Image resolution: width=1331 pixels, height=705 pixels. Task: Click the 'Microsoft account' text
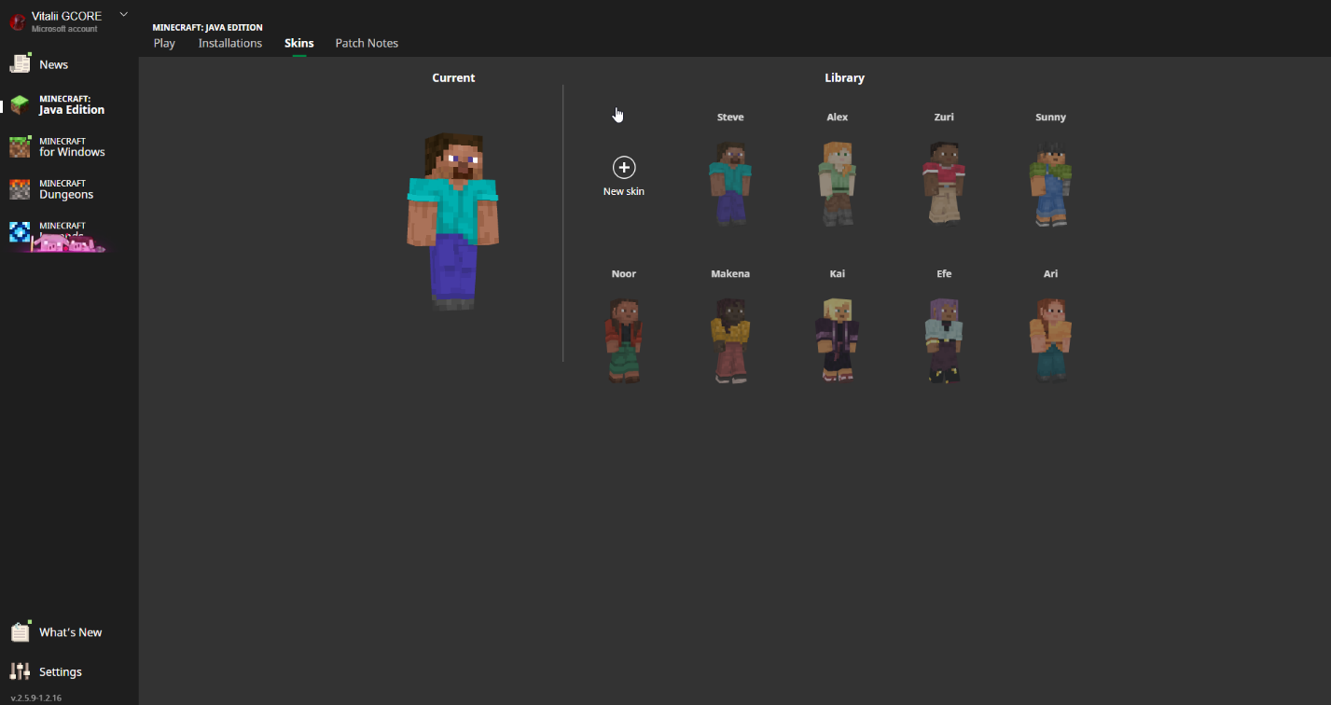(64, 29)
